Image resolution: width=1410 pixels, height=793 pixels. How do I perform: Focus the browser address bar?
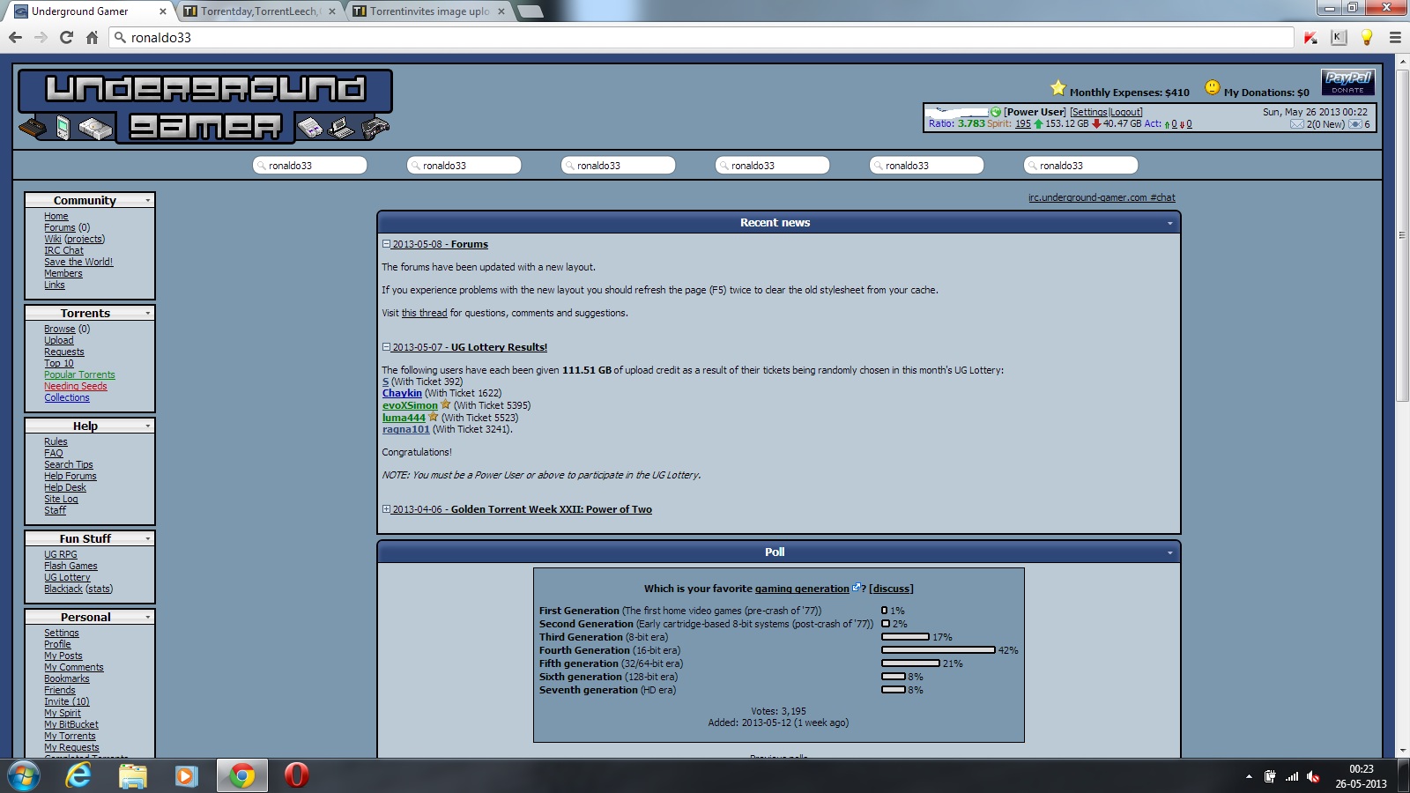point(702,37)
